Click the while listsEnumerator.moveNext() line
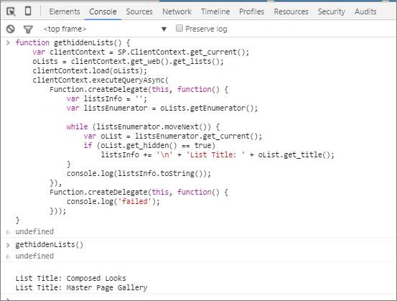The image size is (397, 301). click(x=143, y=126)
